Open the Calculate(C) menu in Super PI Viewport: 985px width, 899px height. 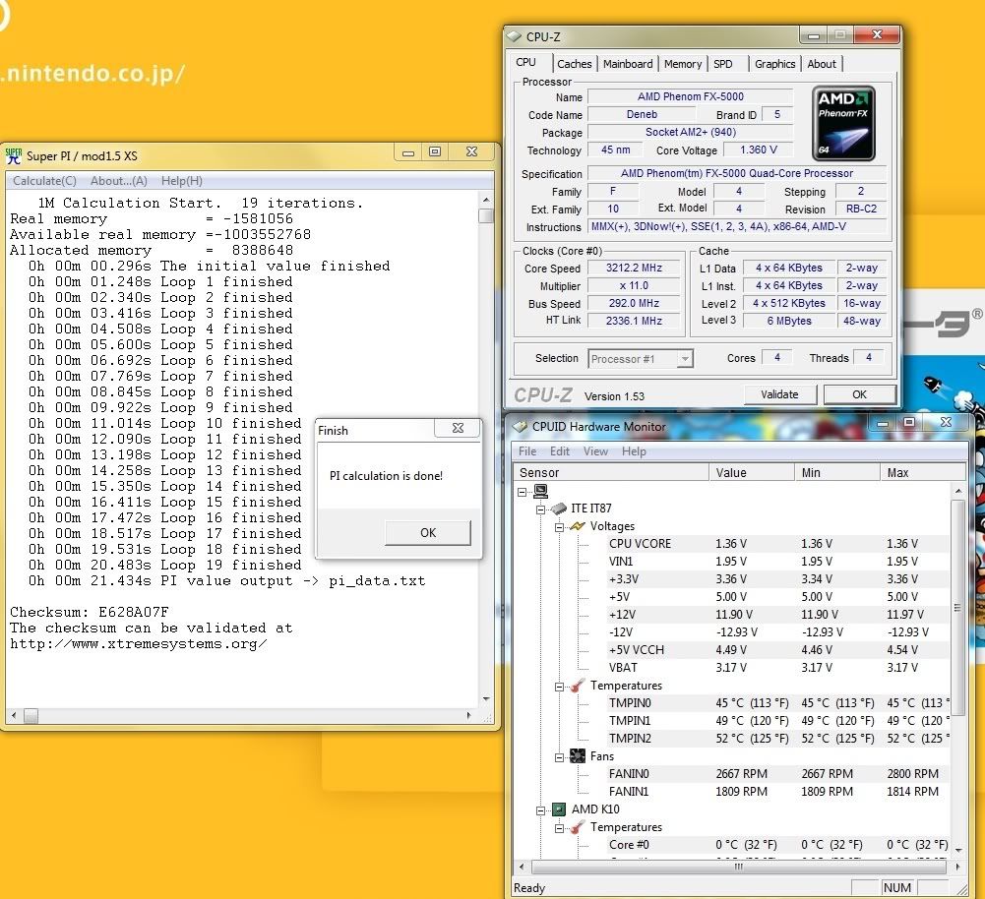[44, 181]
